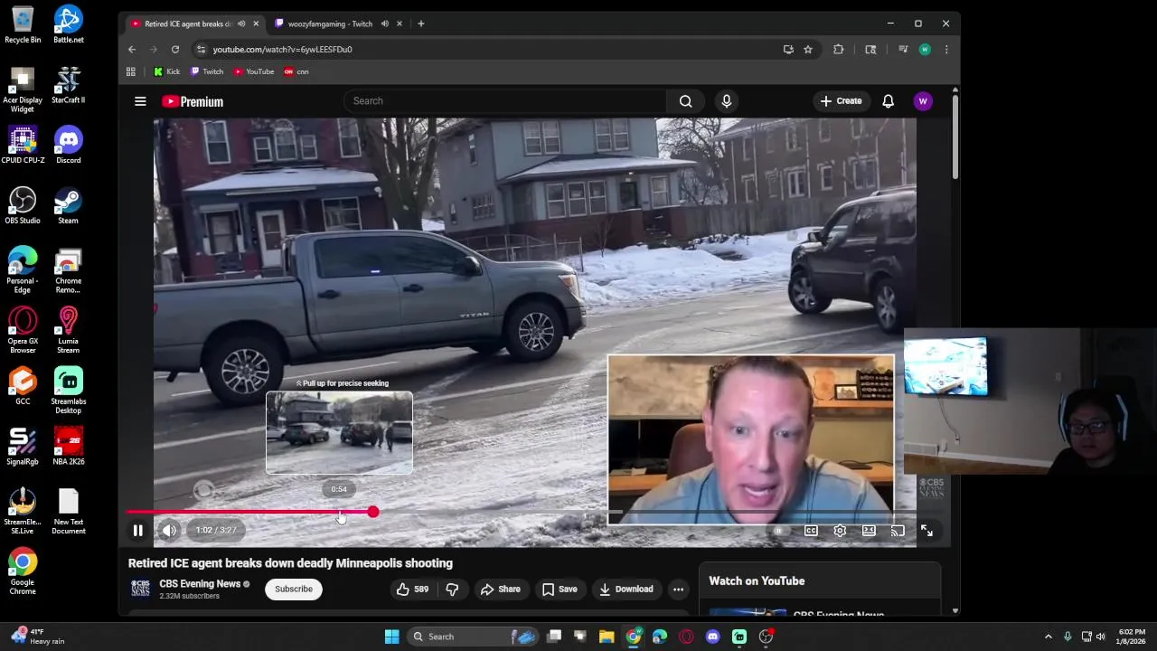Save the video to a playlist
This screenshot has height=651, width=1157.
(x=559, y=590)
